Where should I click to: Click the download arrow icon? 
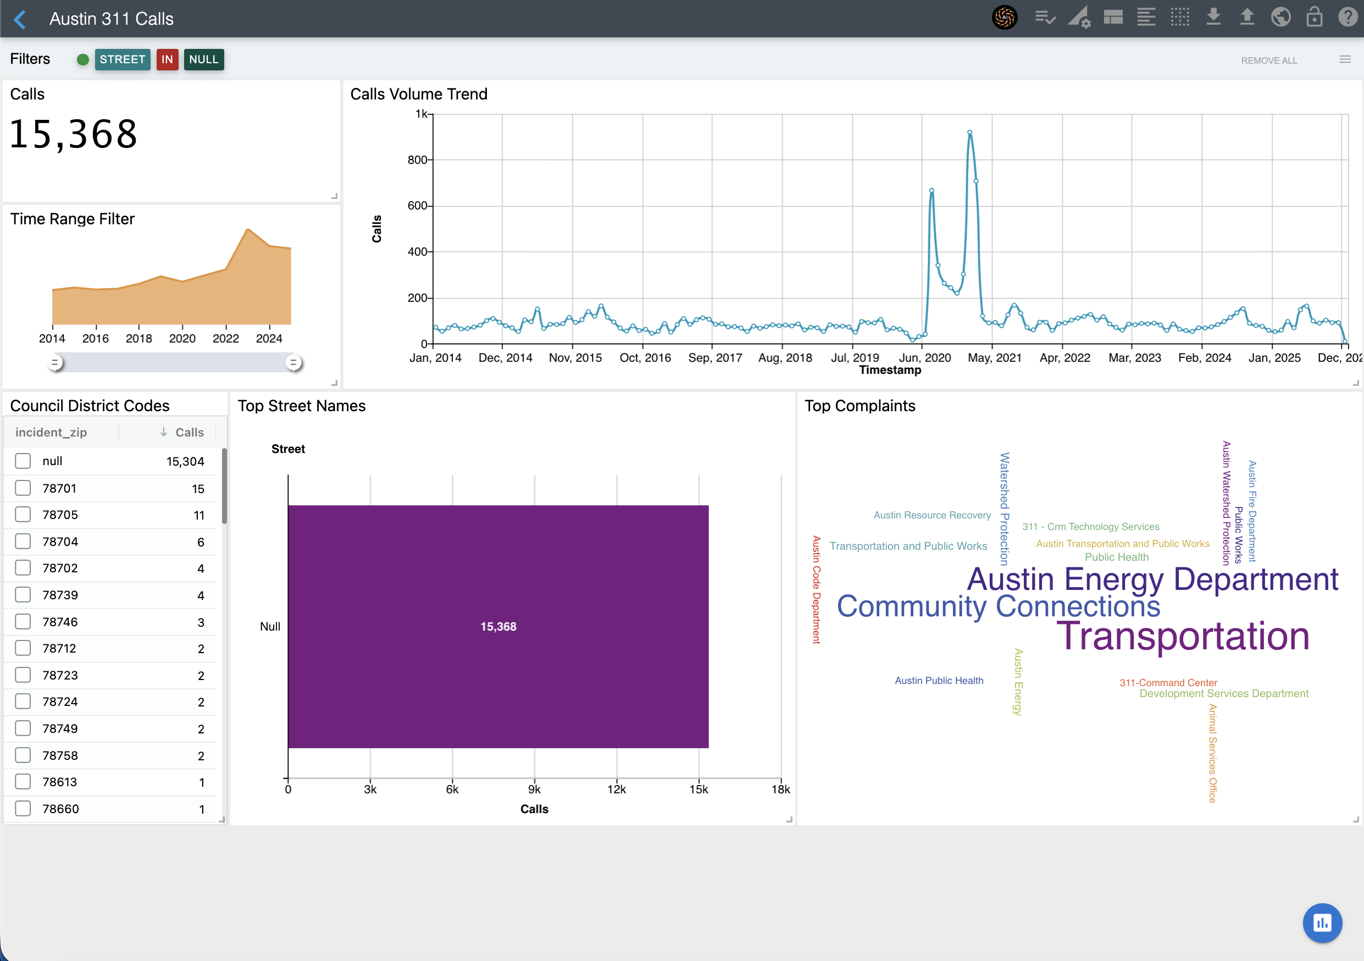point(1214,18)
